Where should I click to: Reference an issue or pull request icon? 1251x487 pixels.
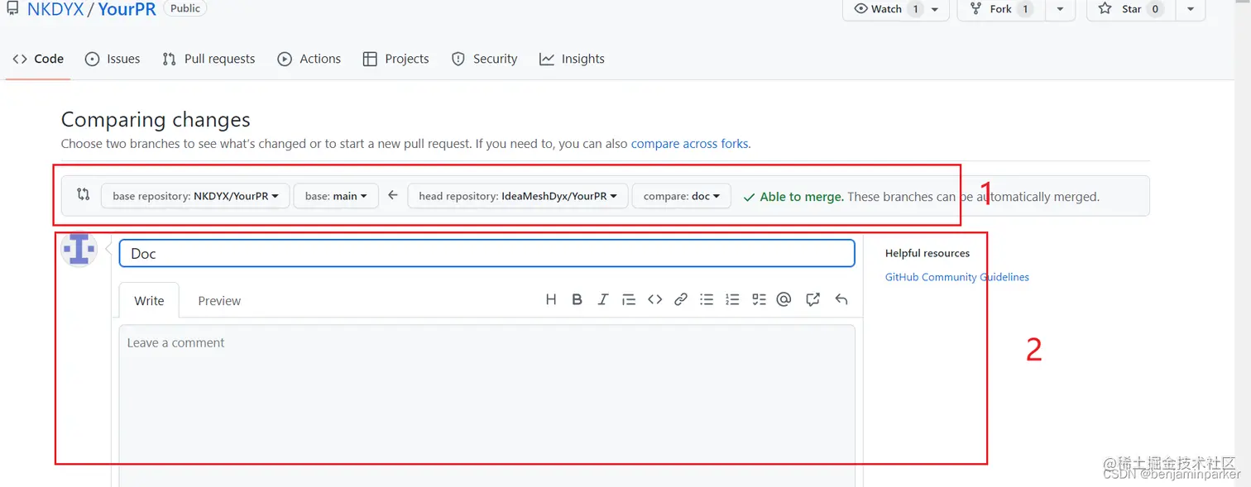[x=812, y=299]
